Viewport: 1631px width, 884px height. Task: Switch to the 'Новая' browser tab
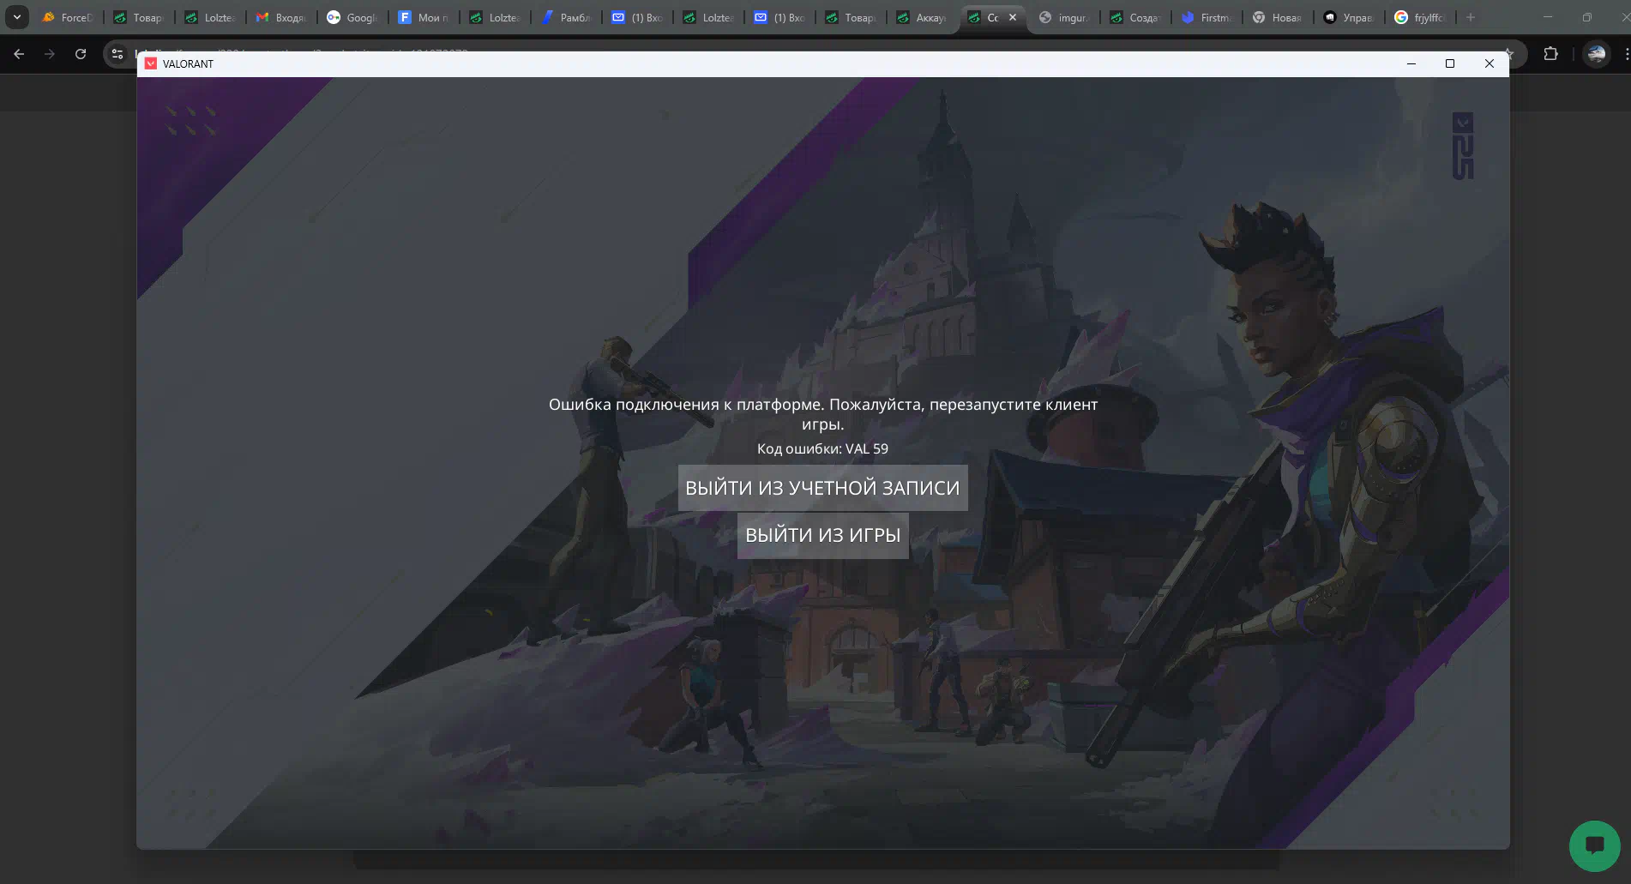1278,17
